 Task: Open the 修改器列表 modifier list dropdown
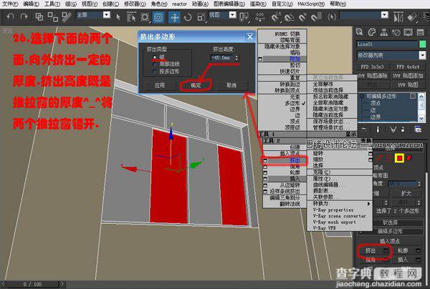coord(422,55)
